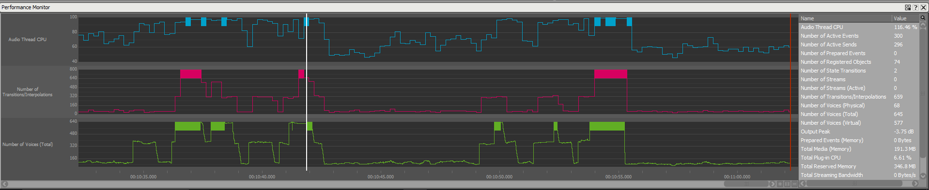Click the 00:11:00.000 time ruler label
This screenshot has height=190, width=929.
(x=737, y=177)
